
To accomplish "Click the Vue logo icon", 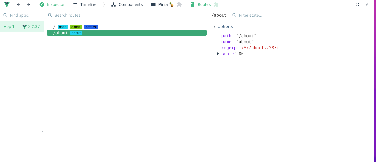I will click(x=7, y=4).
